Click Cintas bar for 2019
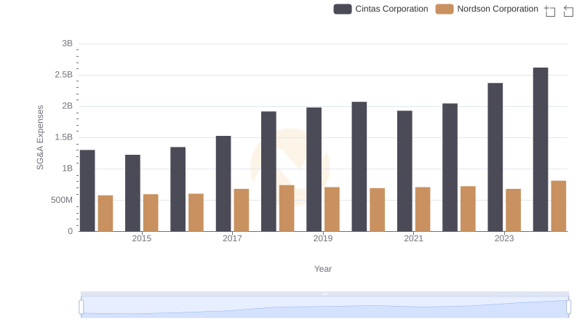This screenshot has width=582, height=335. 314,169
